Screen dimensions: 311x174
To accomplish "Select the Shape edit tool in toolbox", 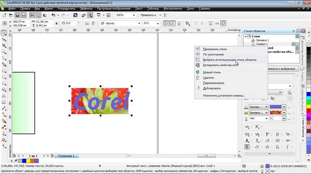I will pos(4,40).
